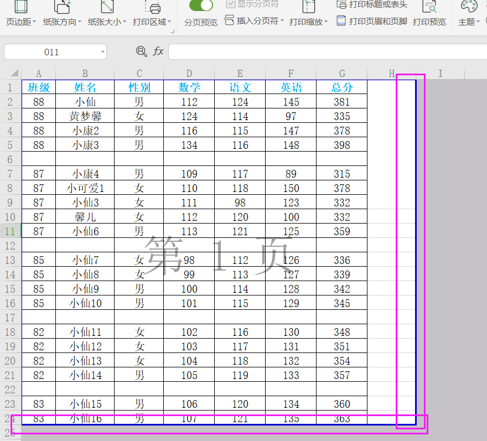This screenshot has width=487, height=441.
Task: Select total score cell 360
Action: pyautogui.click(x=341, y=404)
